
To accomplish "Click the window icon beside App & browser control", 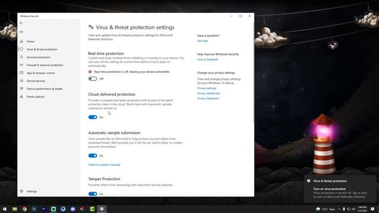I will [21, 73].
